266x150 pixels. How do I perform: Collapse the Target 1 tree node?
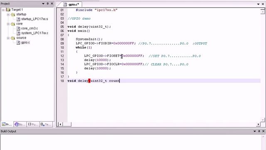coord(3,10)
